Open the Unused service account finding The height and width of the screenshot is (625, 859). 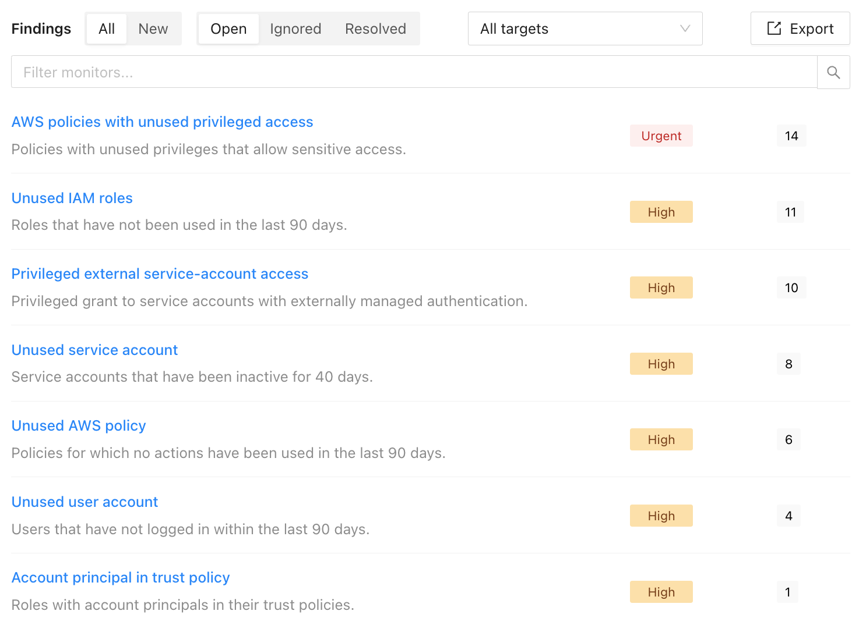[94, 350]
